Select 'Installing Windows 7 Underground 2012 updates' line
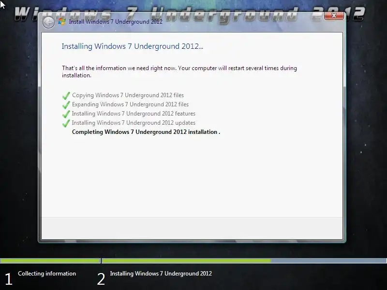The height and width of the screenshot is (290, 387). pos(134,123)
